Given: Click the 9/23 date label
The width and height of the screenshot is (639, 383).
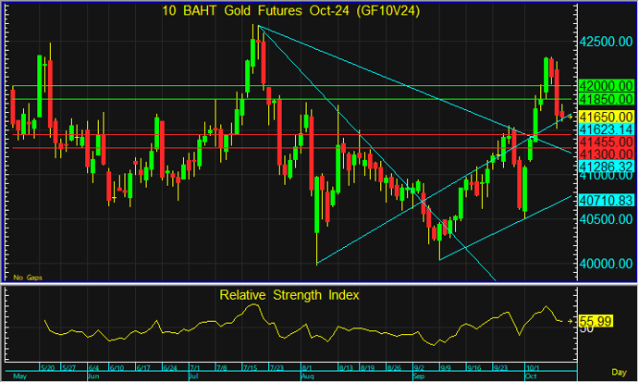Looking at the screenshot, I should 500,368.
